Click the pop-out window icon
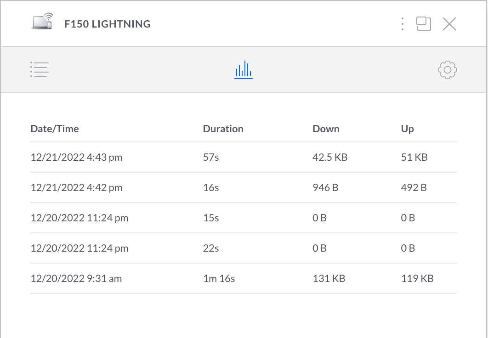Viewport: 488px width, 338px height. (424, 24)
